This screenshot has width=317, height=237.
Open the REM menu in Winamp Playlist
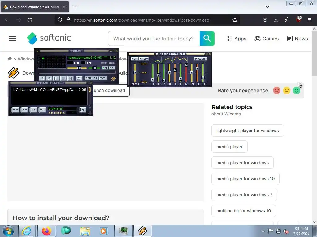[x=25, y=110]
